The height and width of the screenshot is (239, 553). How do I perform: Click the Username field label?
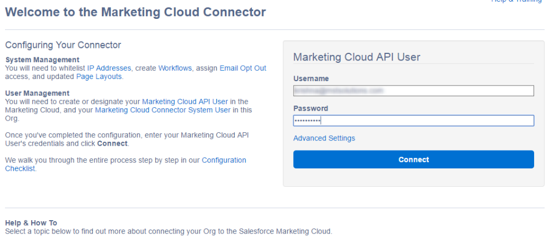[311, 78]
